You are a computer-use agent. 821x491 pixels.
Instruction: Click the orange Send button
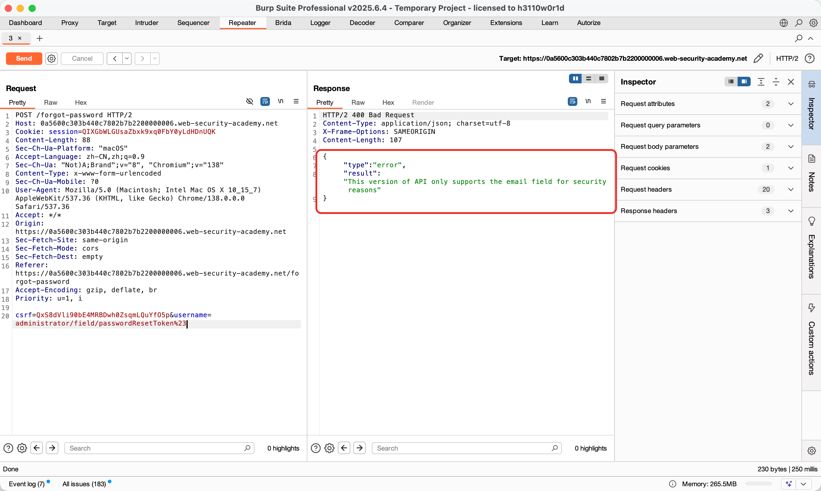pos(24,59)
